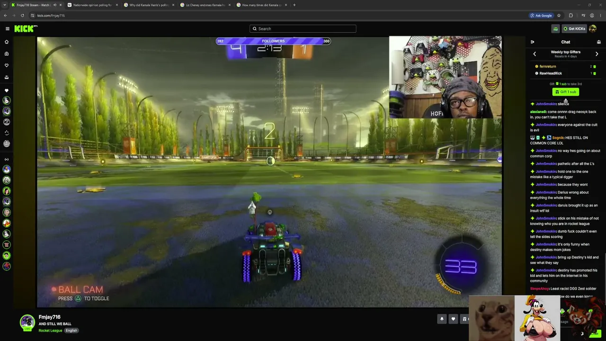Screen dimensions: 606x341
Task: Click username SimpsAhoy in chat
Action: point(540,288)
